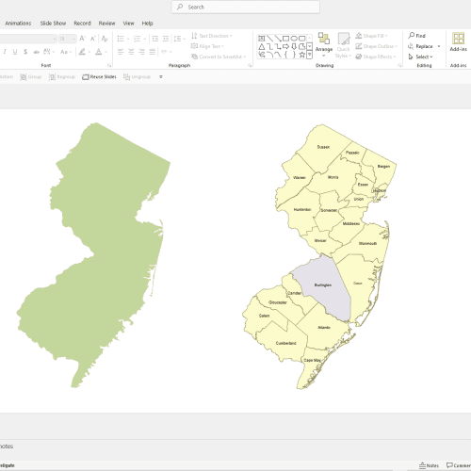Toggle justify alignment
Image resolution: width=471 pixels, height=471 pixels.
[153, 52]
